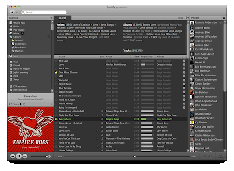Open the Empire Dogs artist in track list

[112, 119]
